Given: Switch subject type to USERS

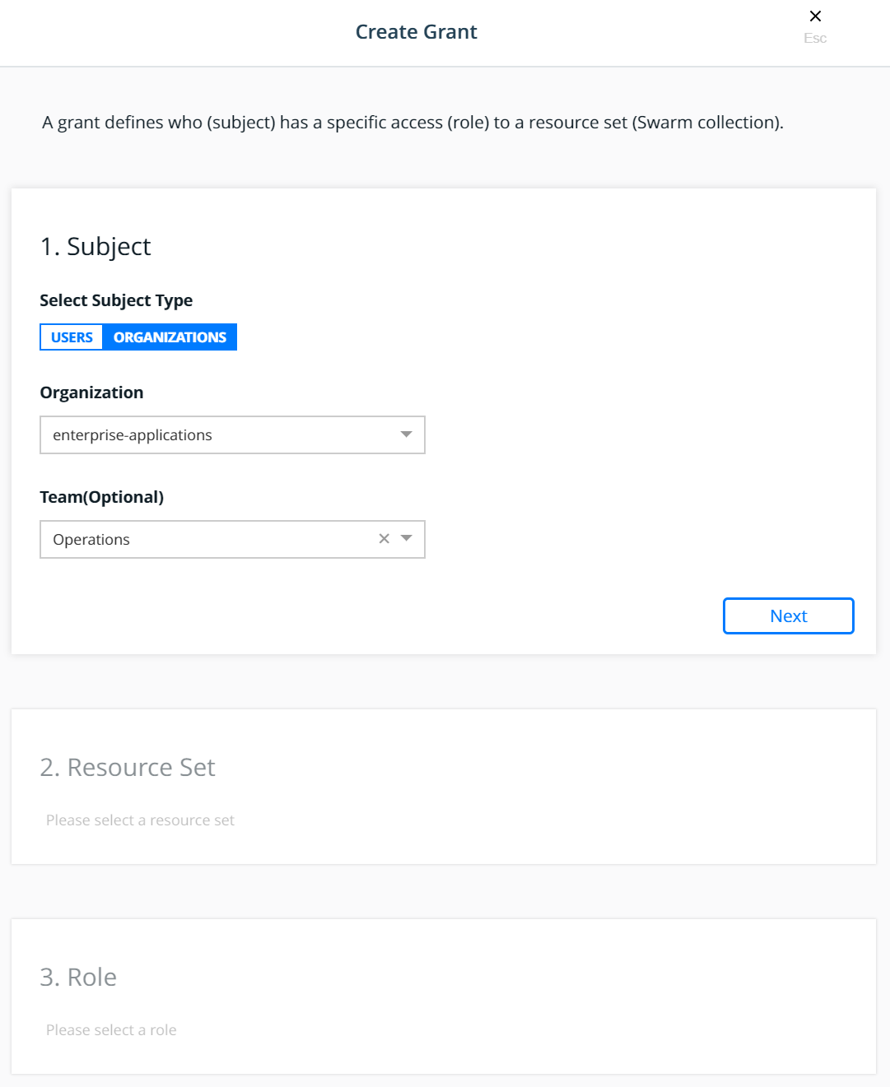Looking at the screenshot, I should pyautogui.click(x=72, y=337).
